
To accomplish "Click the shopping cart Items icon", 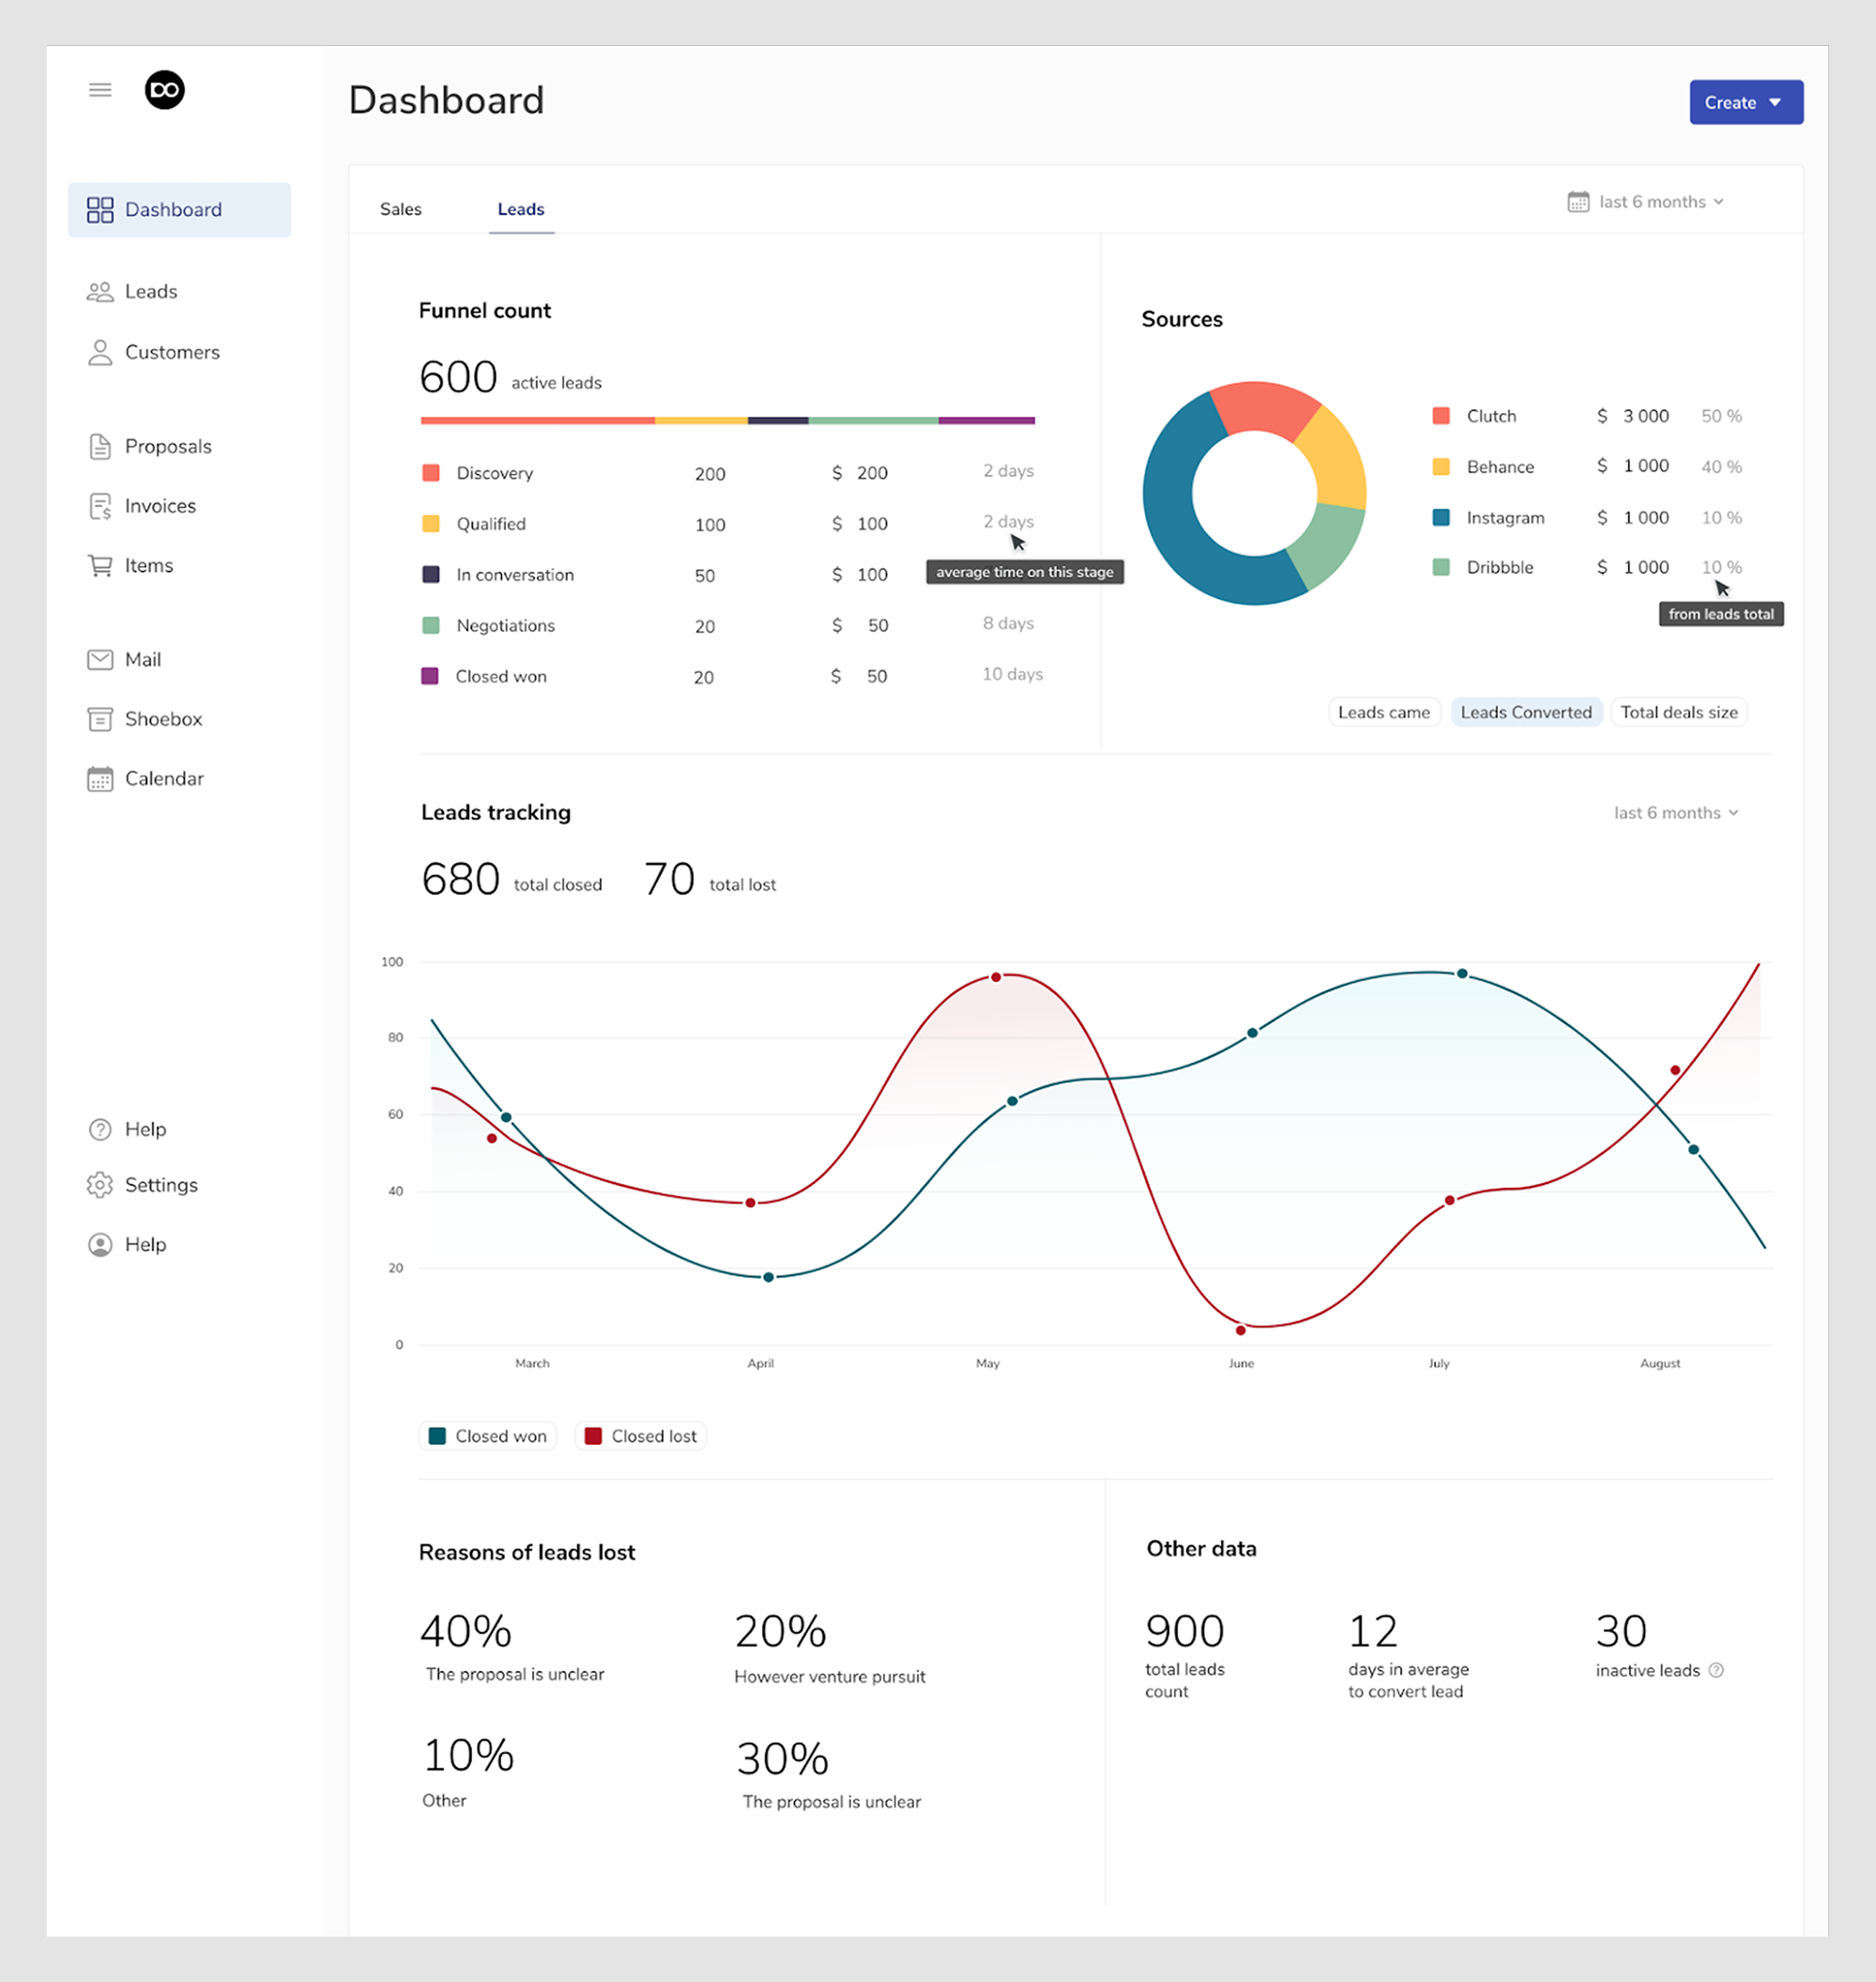I will tap(100, 565).
